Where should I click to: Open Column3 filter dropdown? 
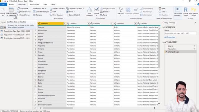(x=112, y=24)
